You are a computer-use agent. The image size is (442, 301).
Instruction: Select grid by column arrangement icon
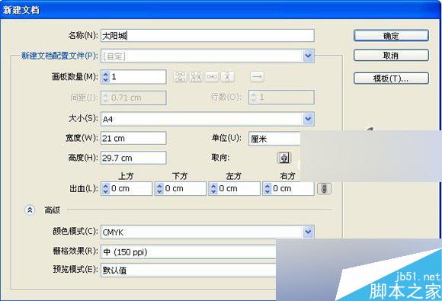[196, 77]
